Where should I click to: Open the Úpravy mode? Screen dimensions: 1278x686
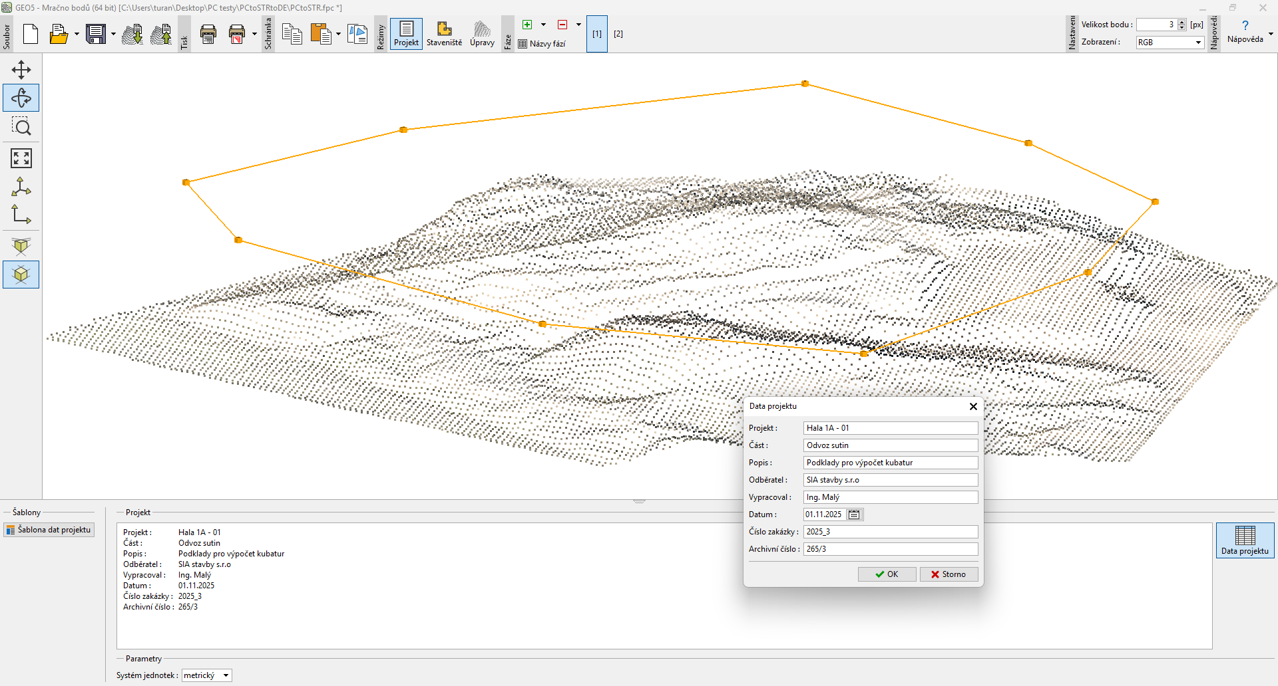(482, 34)
